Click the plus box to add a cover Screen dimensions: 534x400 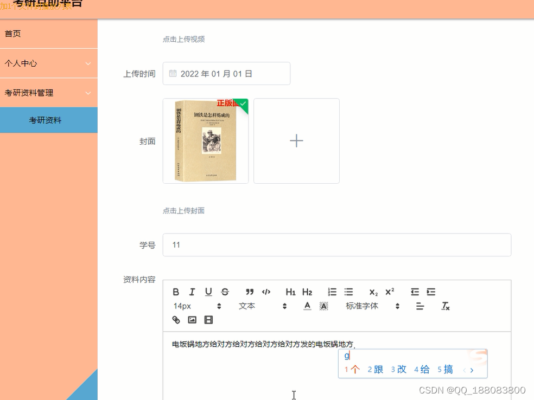tap(296, 140)
